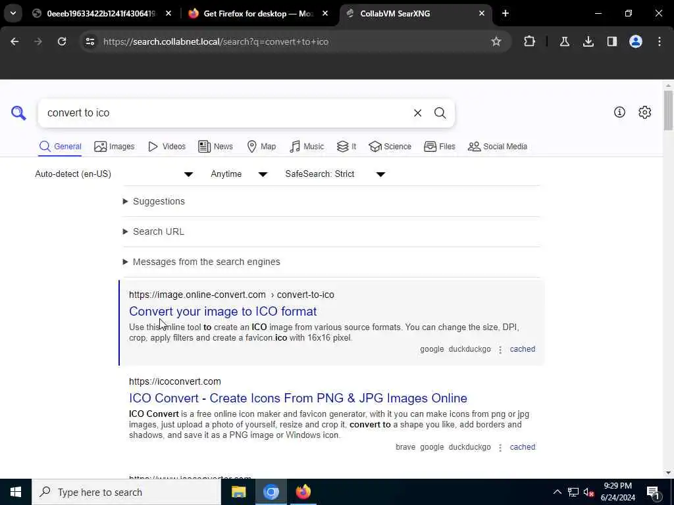Open three-dot menu on online-convert result
This screenshot has width=674, height=505.
[x=500, y=350]
